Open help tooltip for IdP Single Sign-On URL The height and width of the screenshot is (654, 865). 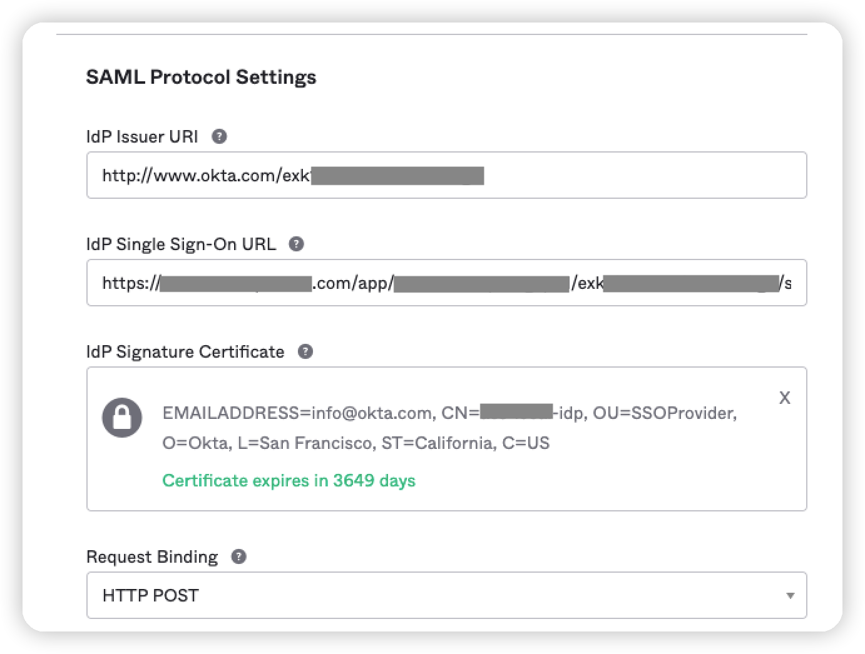pos(297,244)
